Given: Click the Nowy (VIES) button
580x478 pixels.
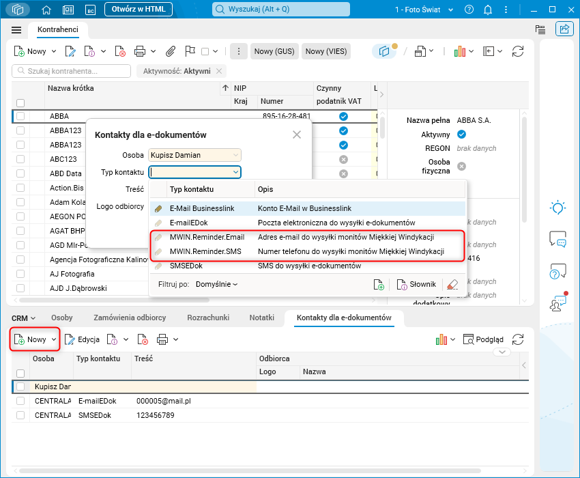Looking at the screenshot, I should (326, 51).
